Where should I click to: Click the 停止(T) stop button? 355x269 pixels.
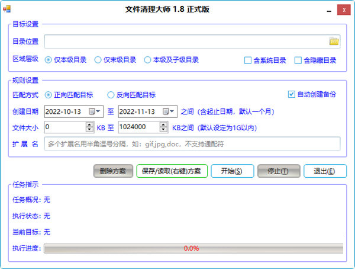pyautogui.click(x=279, y=171)
